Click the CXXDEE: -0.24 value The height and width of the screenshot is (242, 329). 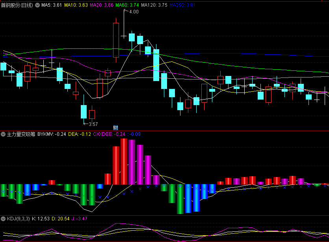(x=109, y=134)
